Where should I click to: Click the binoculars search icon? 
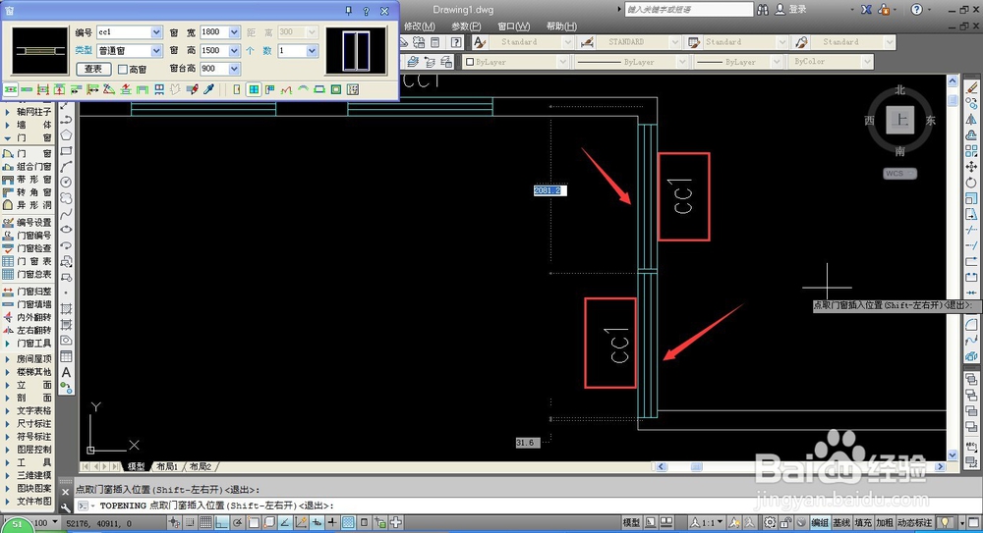pyautogui.click(x=763, y=10)
